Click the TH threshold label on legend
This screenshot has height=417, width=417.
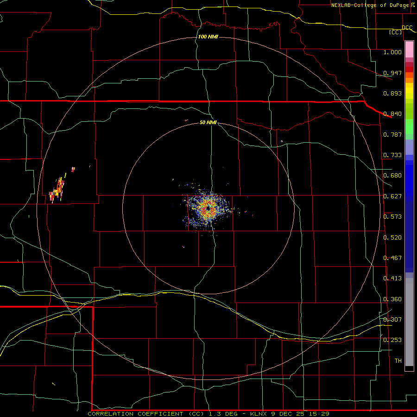[398, 361]
